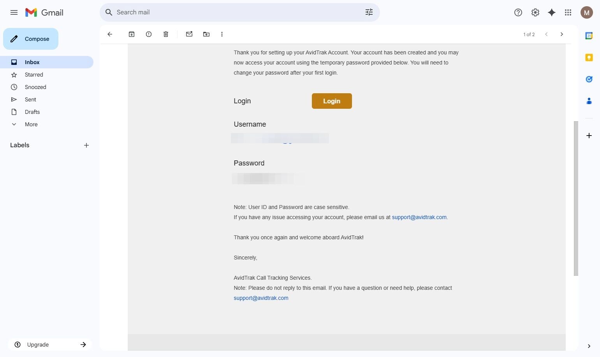Expand More folders list
The height and width of the screenshot is (357, 600).
(x=47, y=124)
